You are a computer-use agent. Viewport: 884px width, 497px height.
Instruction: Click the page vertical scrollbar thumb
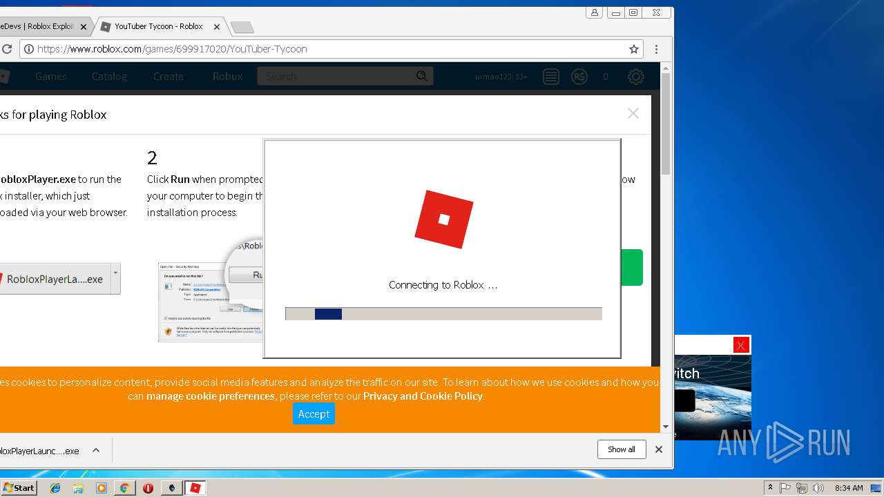666,124
